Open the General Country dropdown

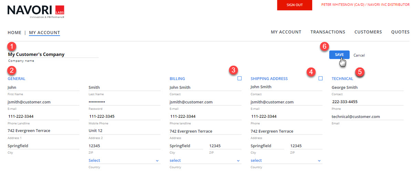(124, 161)
